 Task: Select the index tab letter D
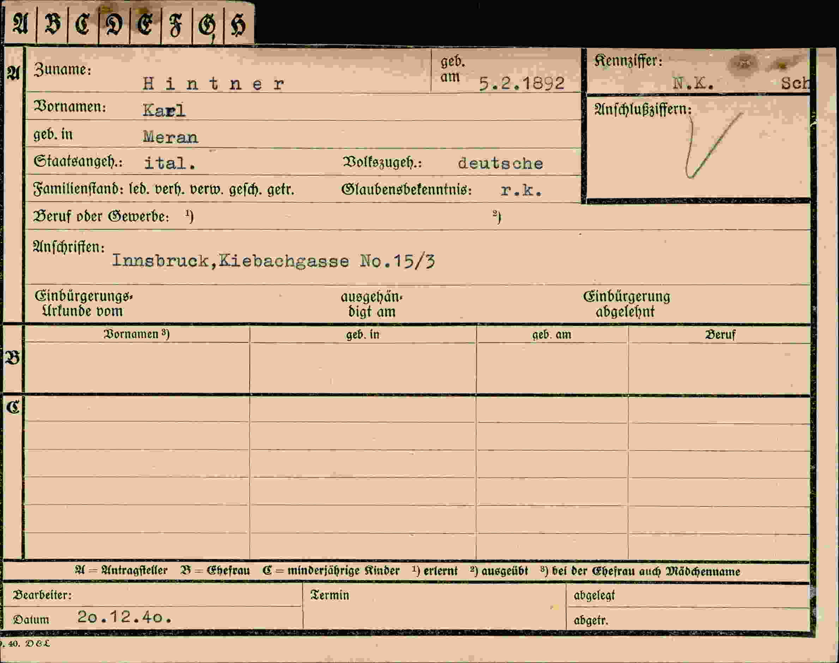tap(114, 24)
